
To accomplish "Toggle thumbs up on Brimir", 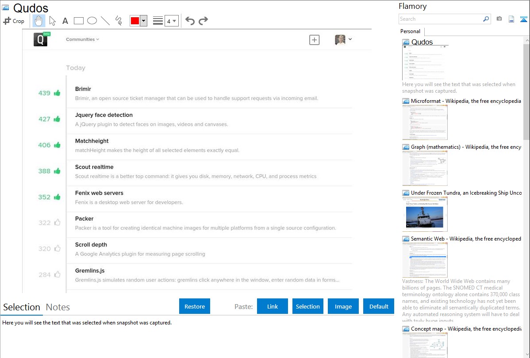I will [57, 93].
